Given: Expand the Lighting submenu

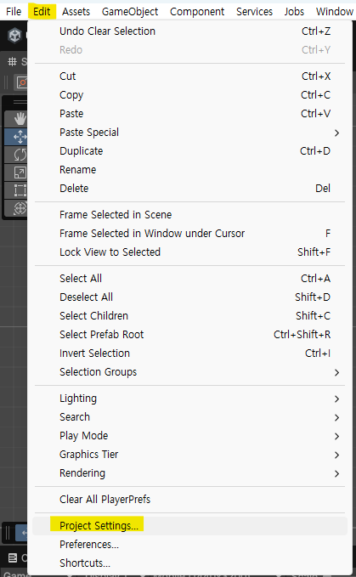Looking at the screenshot, I should (189, 399).
